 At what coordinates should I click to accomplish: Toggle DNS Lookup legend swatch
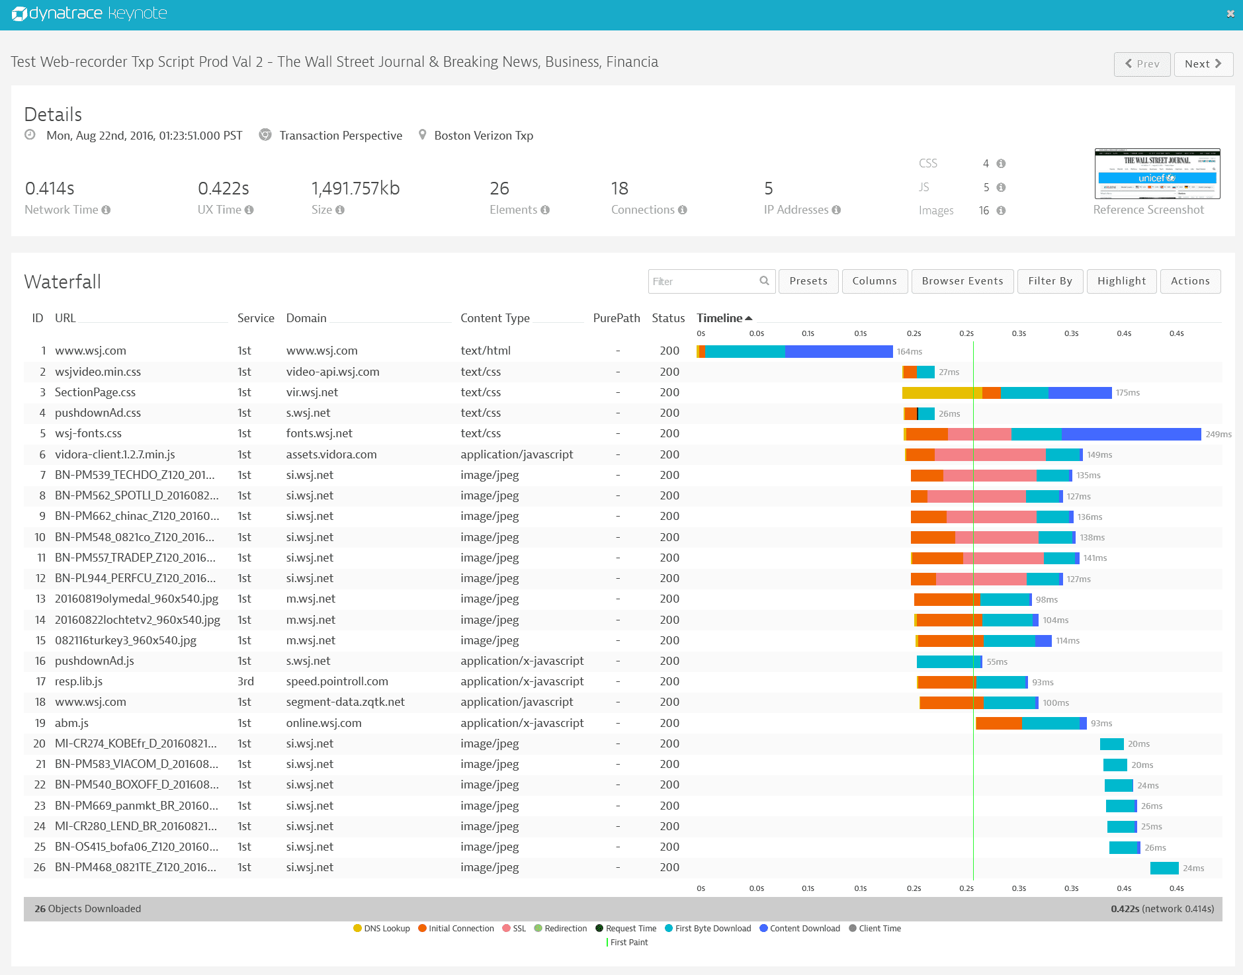click(357, 928)
